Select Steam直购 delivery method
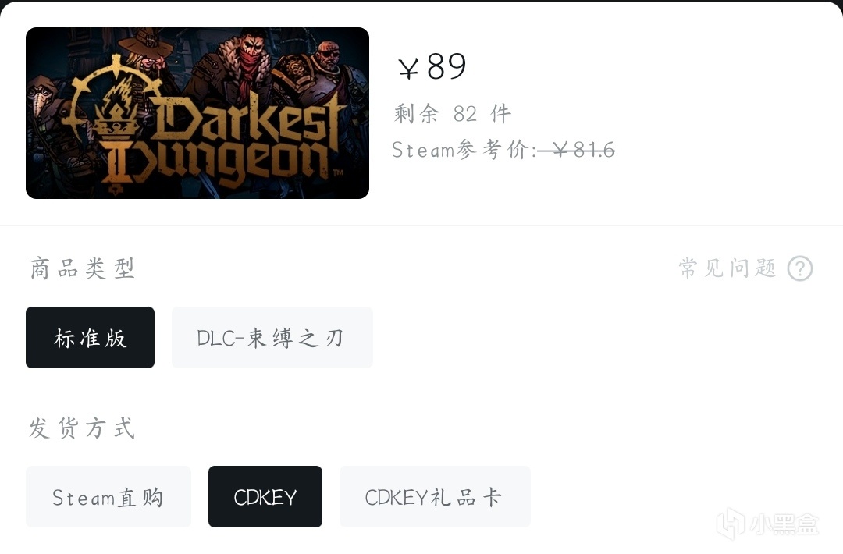 coord(108,496)
